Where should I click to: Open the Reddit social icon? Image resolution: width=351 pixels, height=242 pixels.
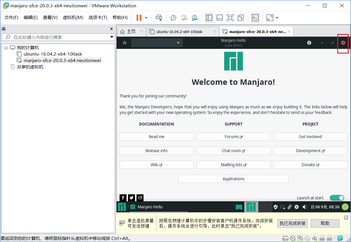[x=140, y=198]
